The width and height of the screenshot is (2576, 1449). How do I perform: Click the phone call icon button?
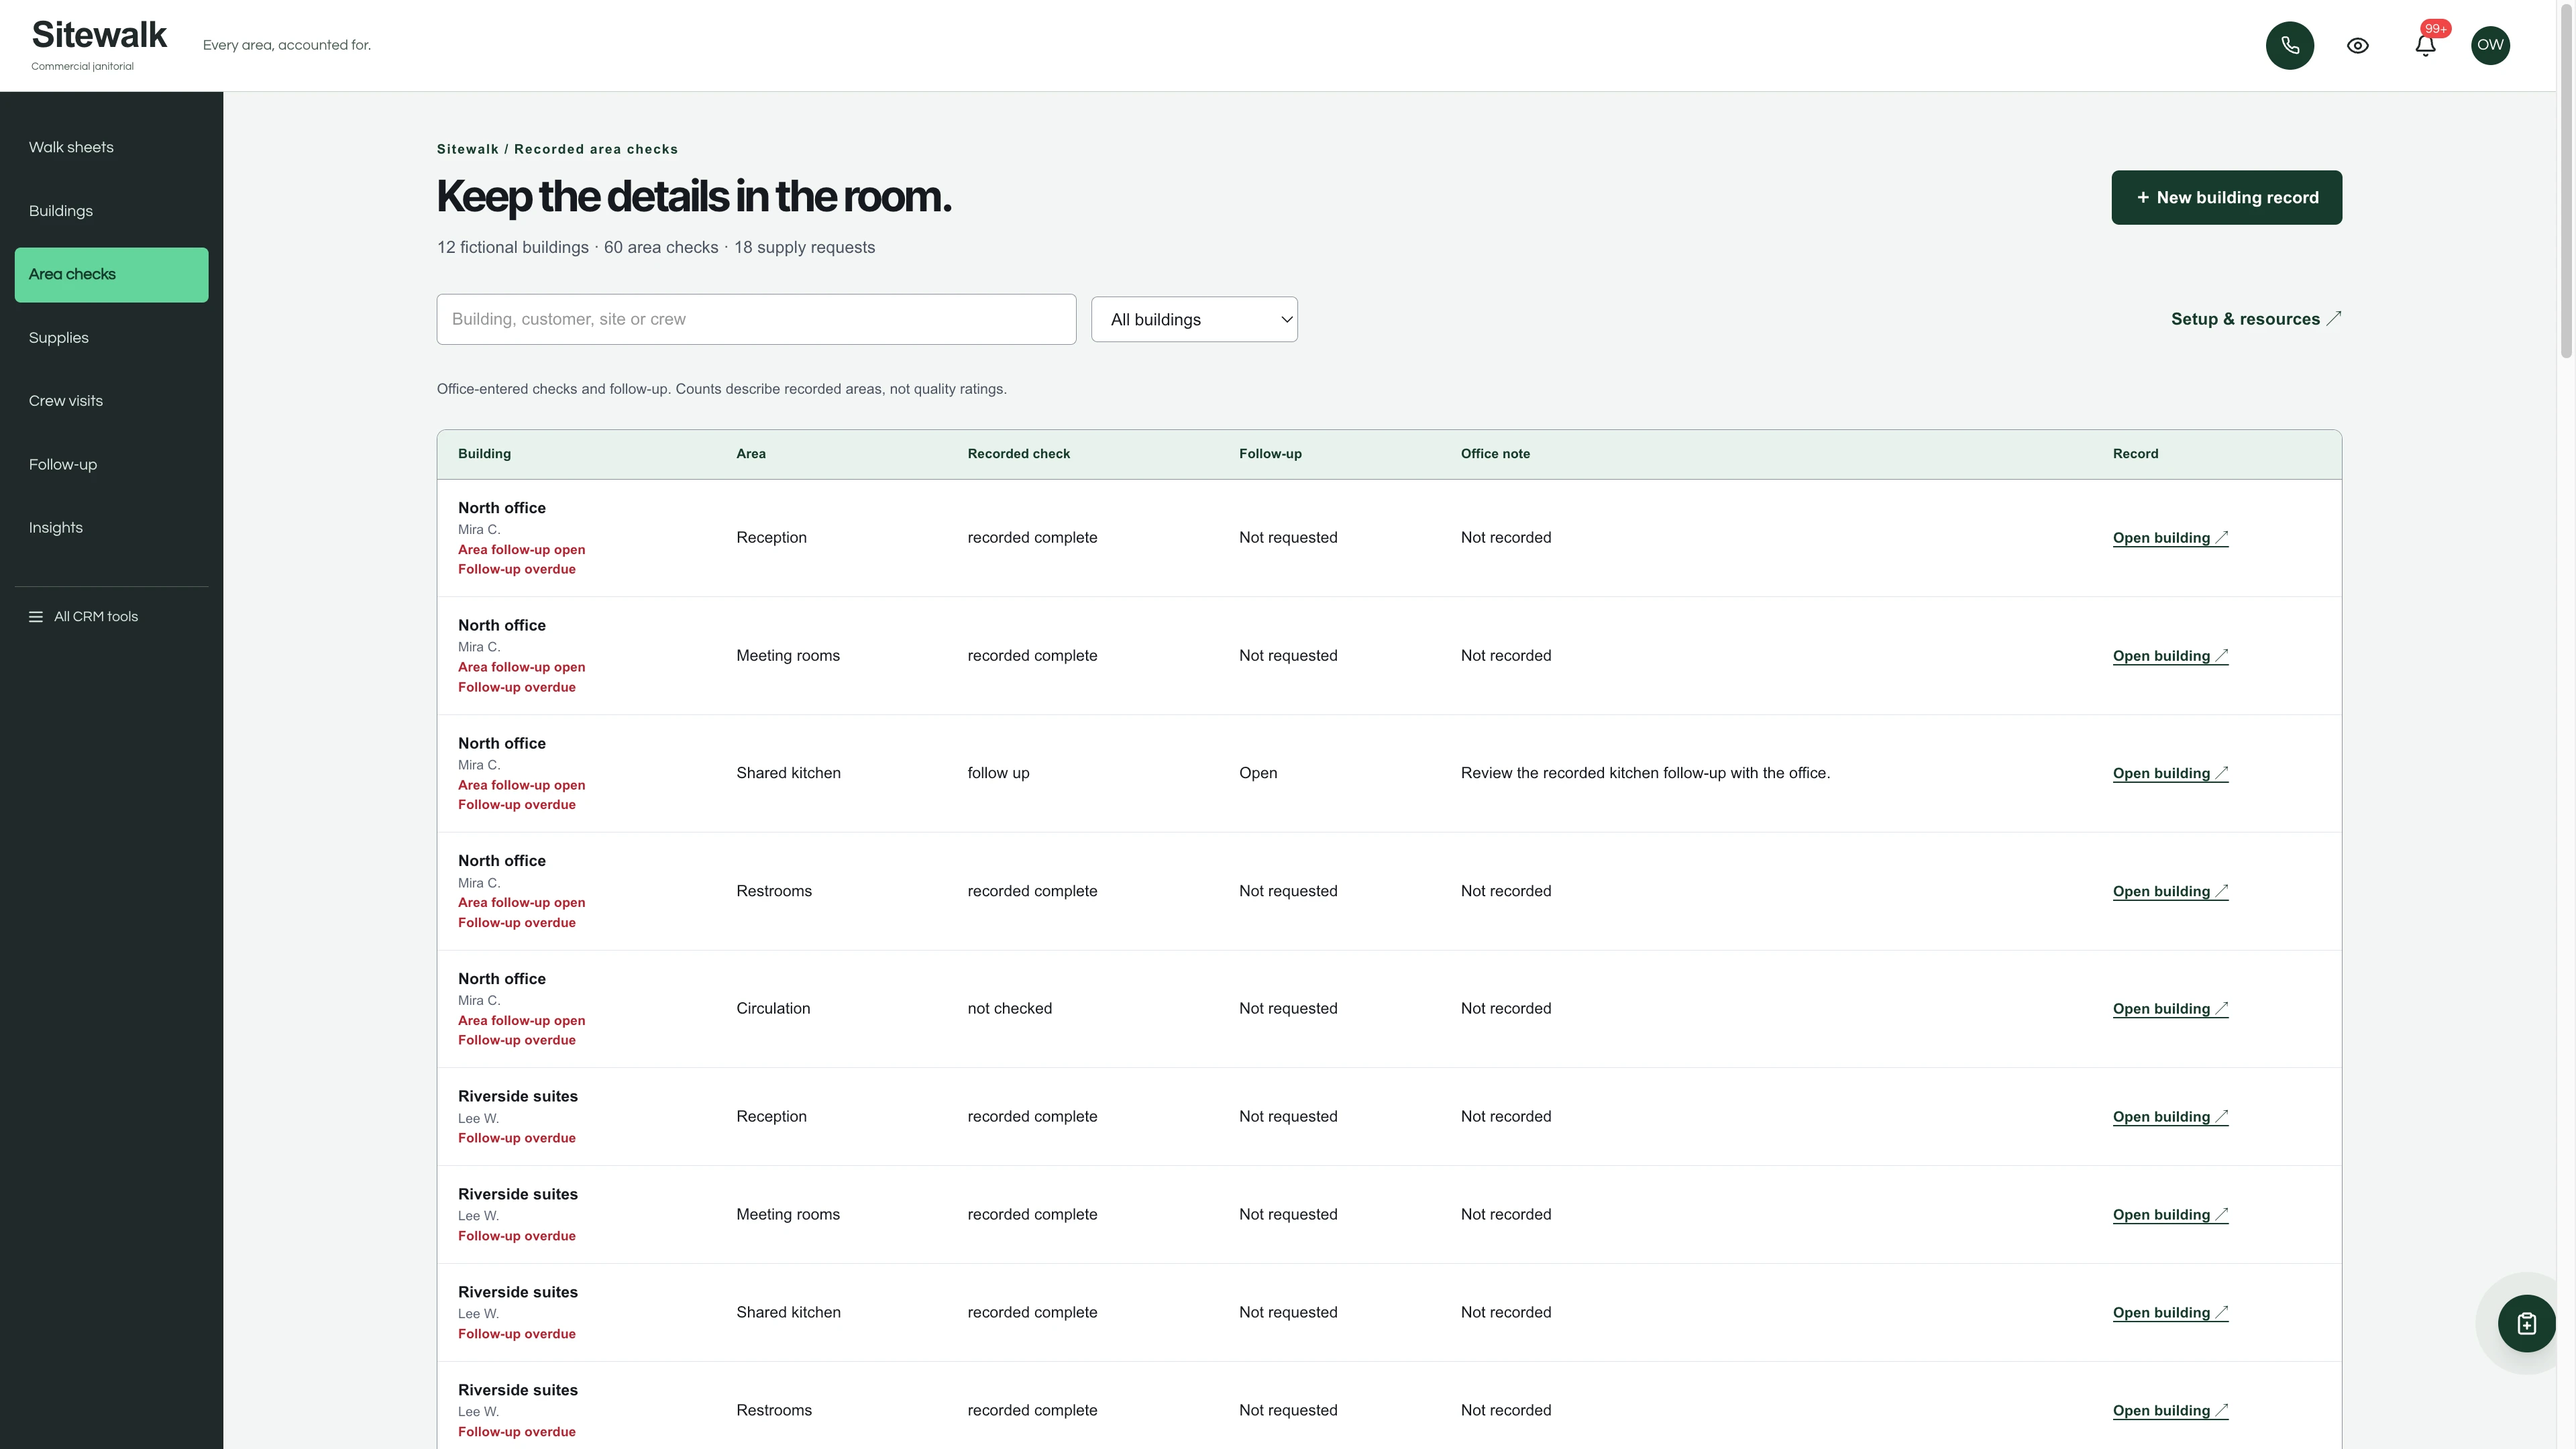(x=2289, y=45)
